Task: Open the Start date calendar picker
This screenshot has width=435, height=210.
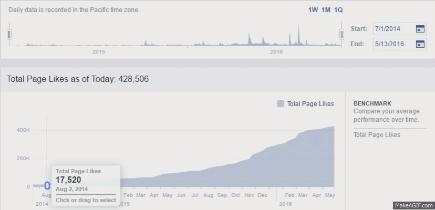Action: (420, 29)
